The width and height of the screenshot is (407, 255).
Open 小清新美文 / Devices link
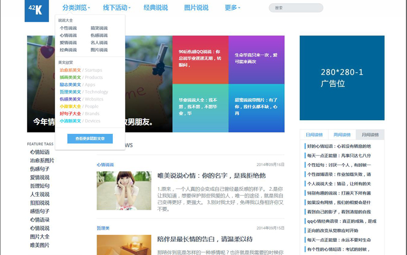click(x=80, y=121)
